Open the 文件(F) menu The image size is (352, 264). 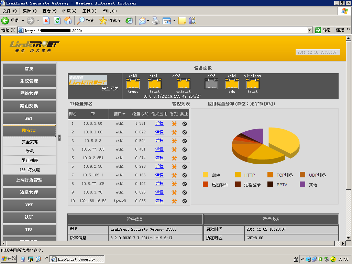[10, 11]
